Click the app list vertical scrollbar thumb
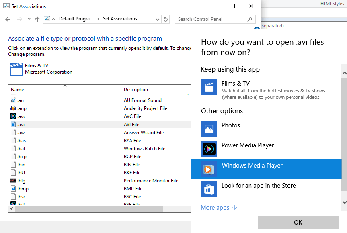Screen dimensions: 347x233 tap(344, 134)
